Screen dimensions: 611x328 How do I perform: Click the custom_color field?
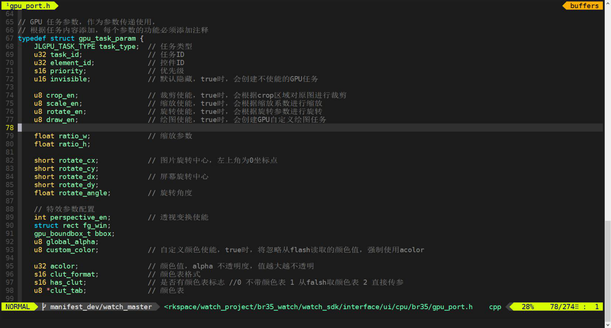coord(71,250)
